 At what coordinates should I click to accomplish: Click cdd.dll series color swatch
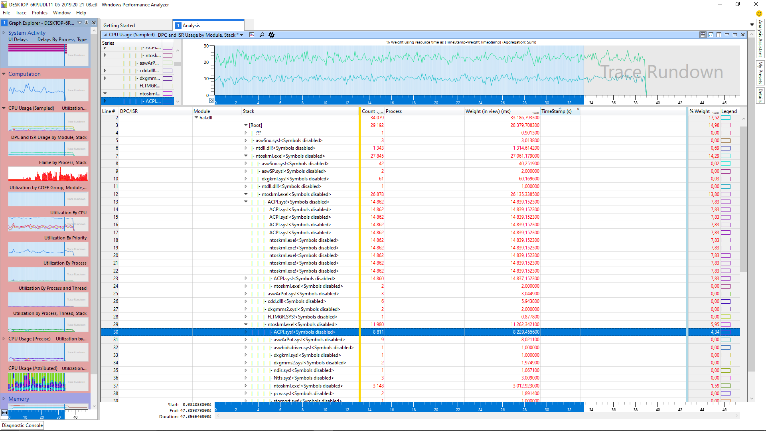168,71
